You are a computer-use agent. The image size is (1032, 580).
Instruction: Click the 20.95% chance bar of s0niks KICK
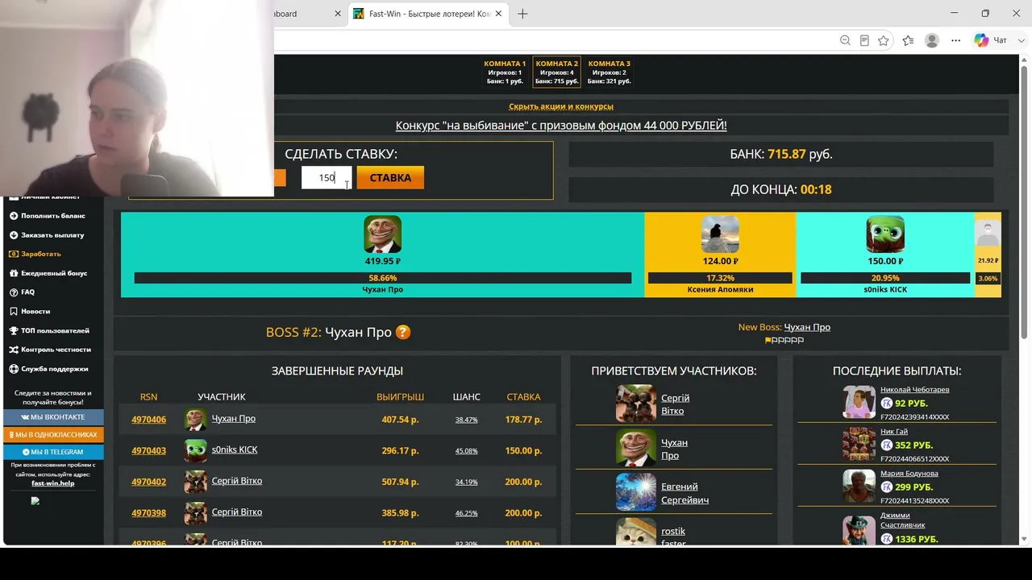(885, 278)
